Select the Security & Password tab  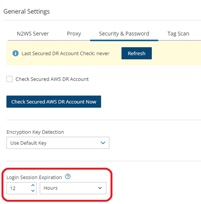click(x=124, y=34)
